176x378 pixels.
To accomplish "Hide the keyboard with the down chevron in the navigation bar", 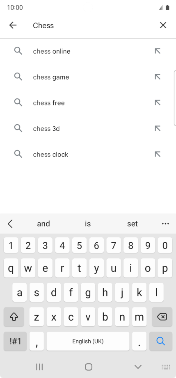I will tap(138, 367).
